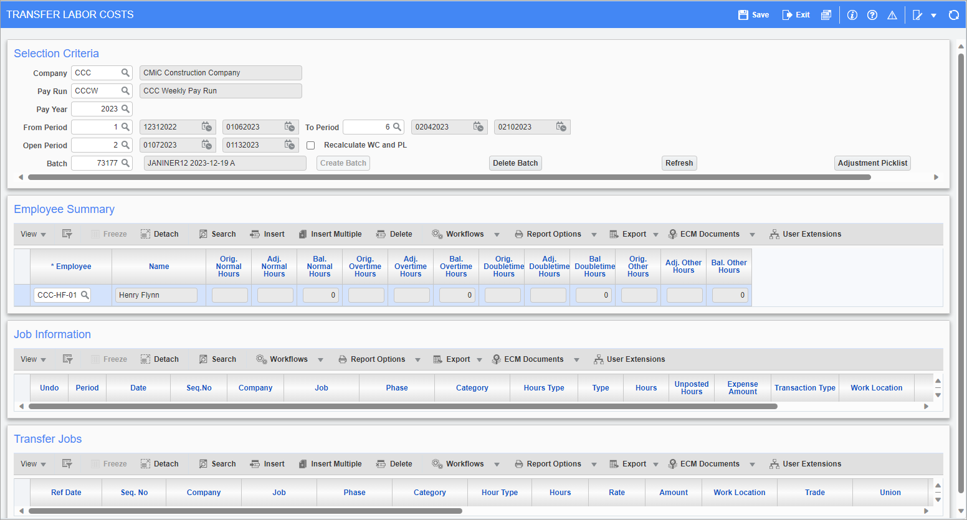Image resolution: width=967 pixels, height=520 pixels.
Task: Click Insert Multiple in Transfer Jobs toolbar
Action: (330, 464)
